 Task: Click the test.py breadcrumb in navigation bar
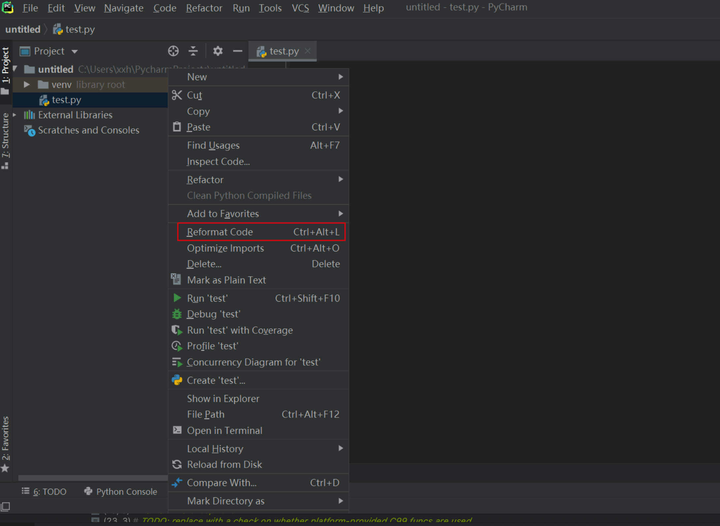[x=74, y=29]
